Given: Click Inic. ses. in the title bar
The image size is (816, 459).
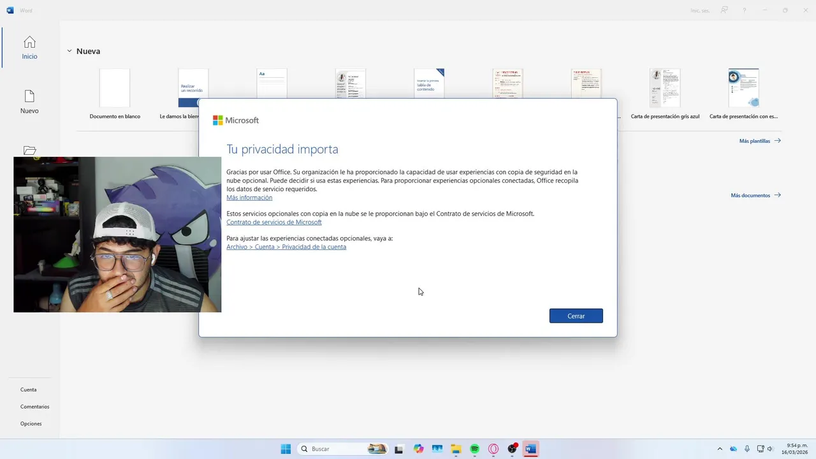Looking at the screenshot, I should (700, 10).
